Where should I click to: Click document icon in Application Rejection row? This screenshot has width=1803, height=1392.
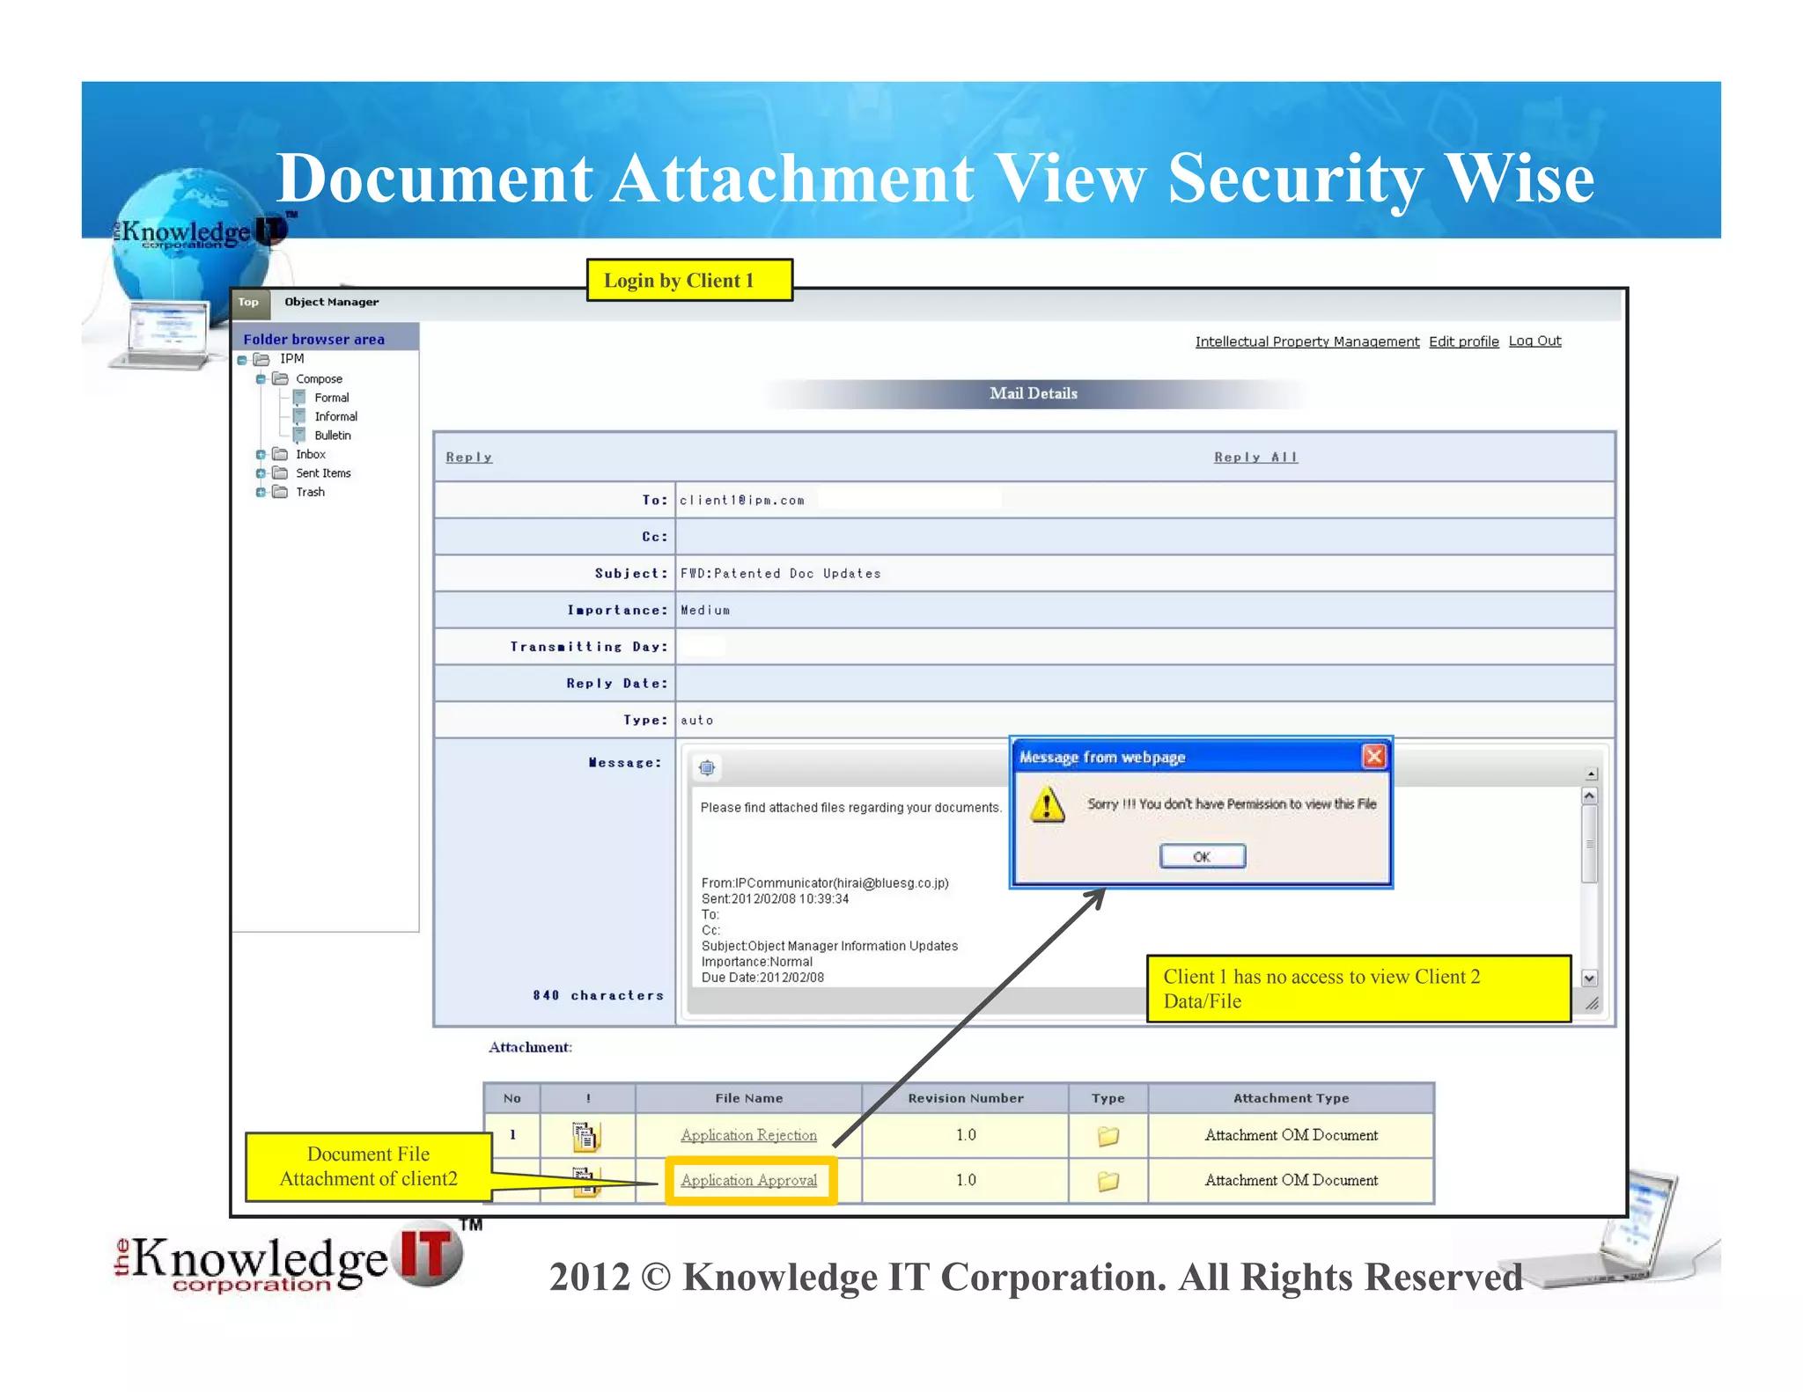pyautogui.click(x=585, y=1136)
